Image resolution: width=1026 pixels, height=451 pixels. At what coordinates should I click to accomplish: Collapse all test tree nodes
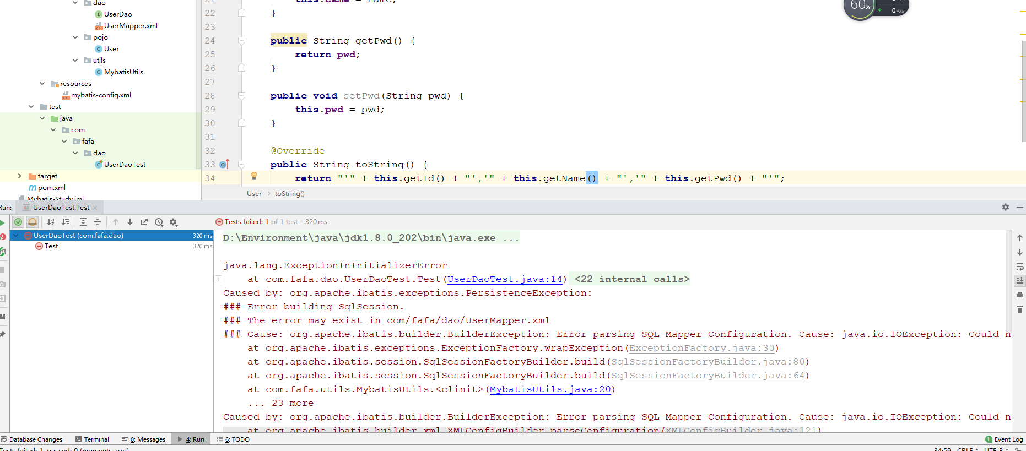tap(98, 222)
